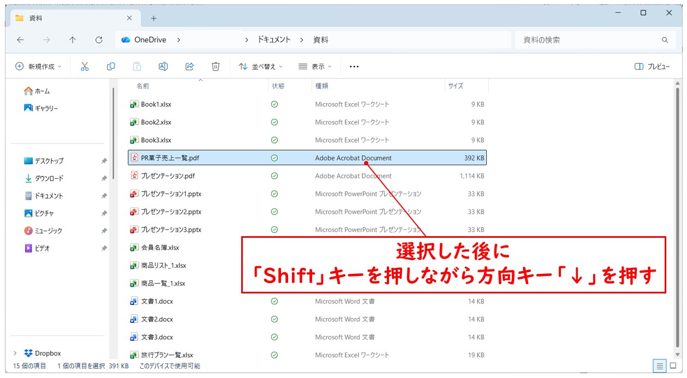687x378 pixels.
Task: Switch to large thumbnail view in the status bar
Action: click(673, 366)
